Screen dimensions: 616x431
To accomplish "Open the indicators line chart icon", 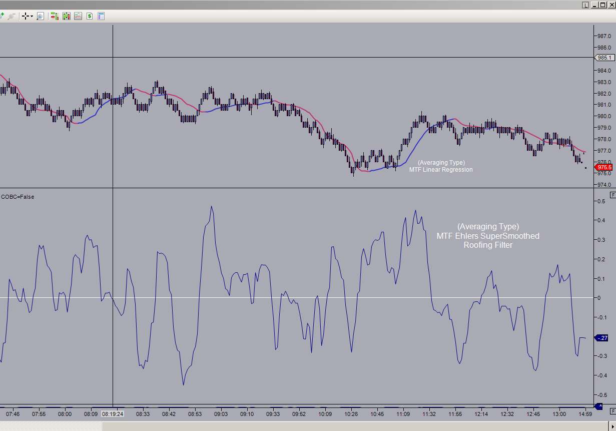I will [78, 16].
